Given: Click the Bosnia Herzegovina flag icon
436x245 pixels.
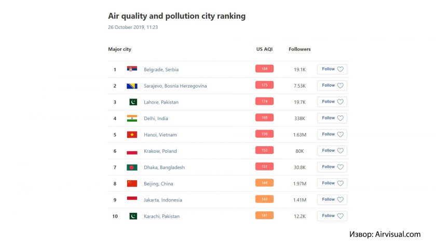Looking at the screenshot, I should coord(132,86).
